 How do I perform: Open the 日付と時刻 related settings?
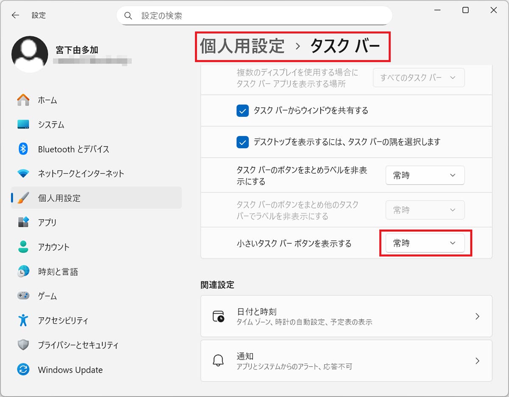pos(346,316)
